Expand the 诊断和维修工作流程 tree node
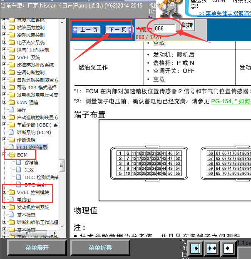The height and width of the screenshot is (259, 251). pyautogui.click(x=5, y=222)
